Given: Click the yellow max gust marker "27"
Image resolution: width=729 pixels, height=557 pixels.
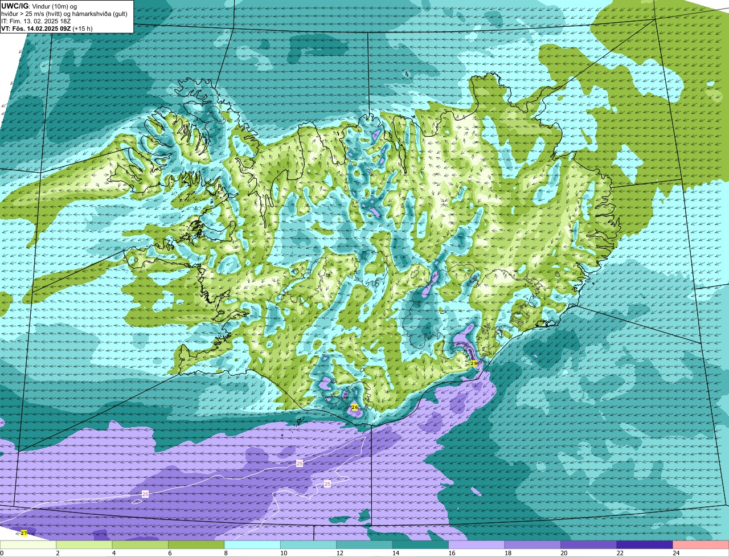Looking at the screenshot, I should [23, 533].
